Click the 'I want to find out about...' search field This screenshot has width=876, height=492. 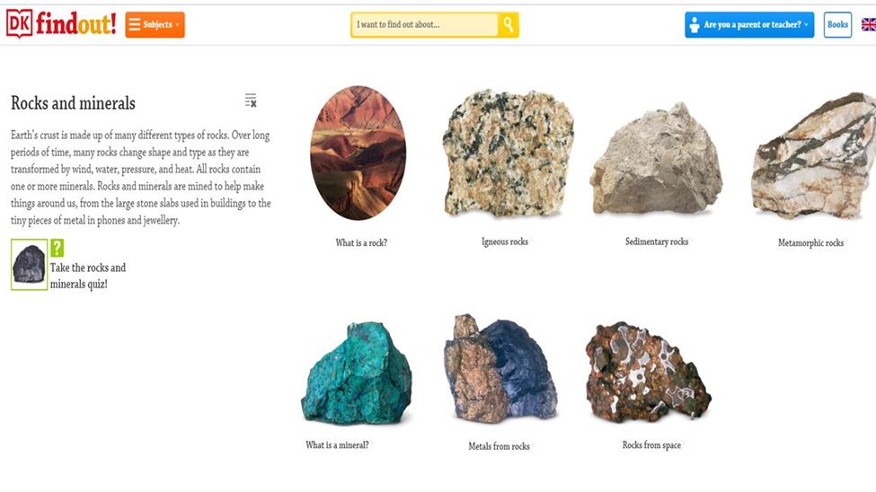pos(425,24)
